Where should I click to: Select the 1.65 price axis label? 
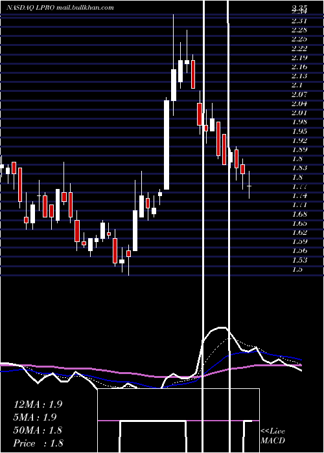[x=299, y=223]
